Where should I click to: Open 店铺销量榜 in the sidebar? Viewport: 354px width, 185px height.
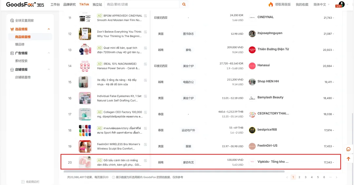(23, 77)
